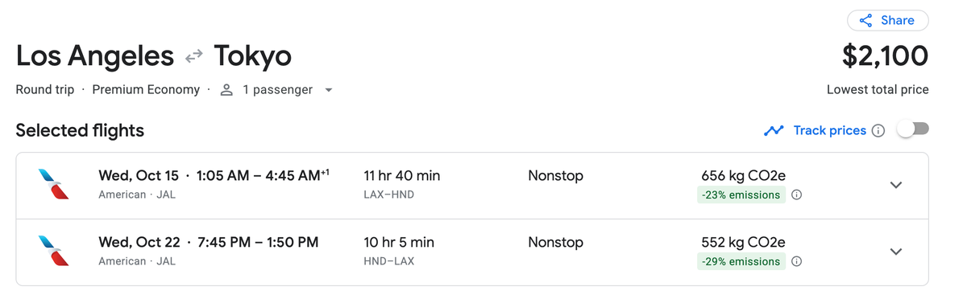
Task: Click the -23% emissions badge
Action: coord(741,194)
